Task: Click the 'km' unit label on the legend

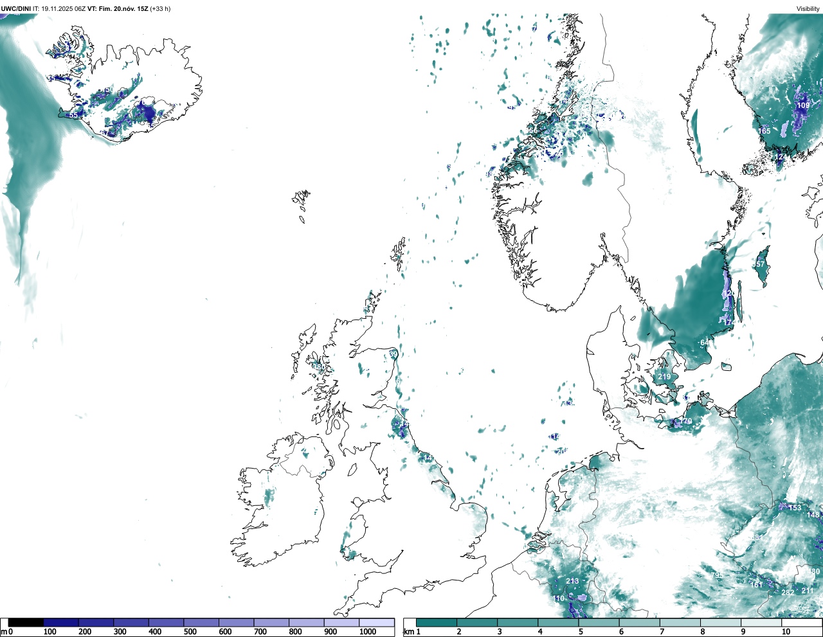Action: click(408, 632)
